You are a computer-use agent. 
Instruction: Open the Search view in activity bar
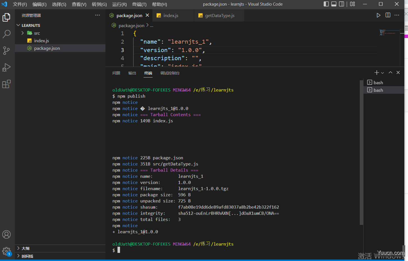[x=6, y=34]
